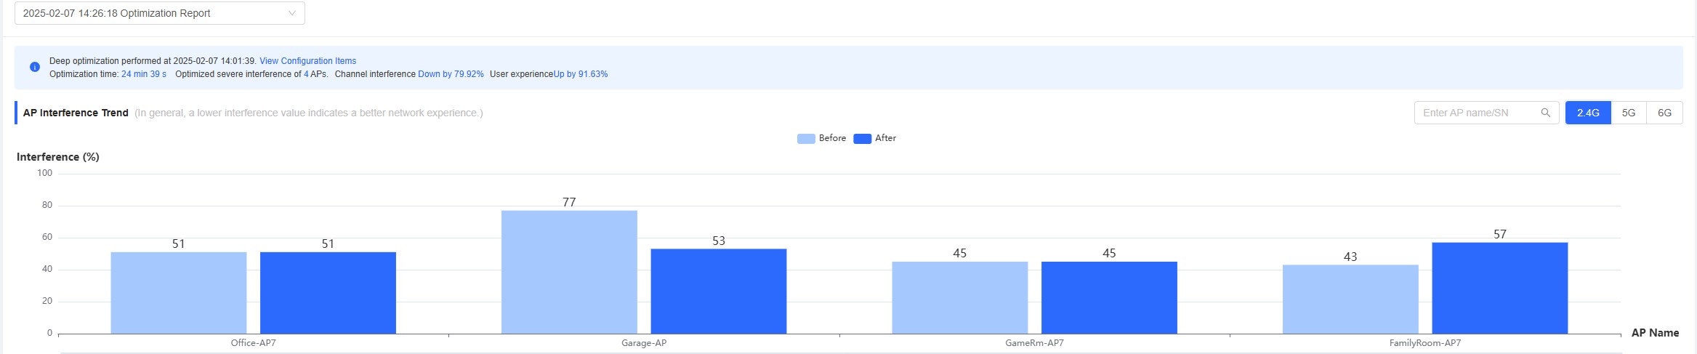The height and width of the screenshot is (354, 1697).
Task: Click the 24 min 39 s optimization time
Action: (x=144, y=74)
